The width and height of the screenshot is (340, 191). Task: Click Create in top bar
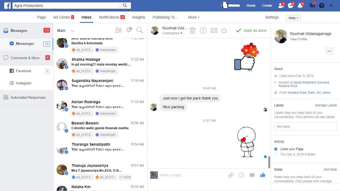[x=267, y=5]
